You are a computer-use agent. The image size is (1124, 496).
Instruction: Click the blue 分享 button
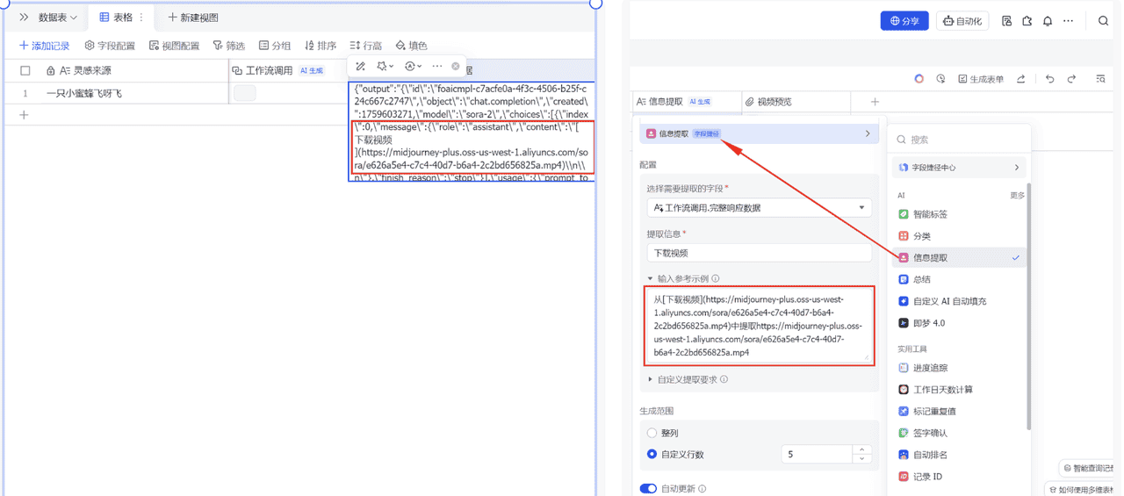[x=904, y=21]
